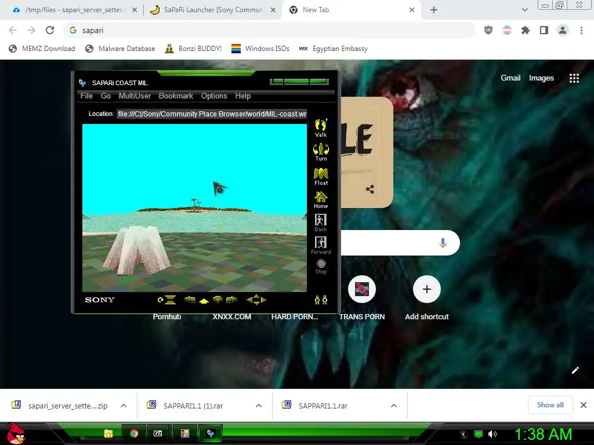Click the two-avatar people icon in SAPARi

(321, 300)
